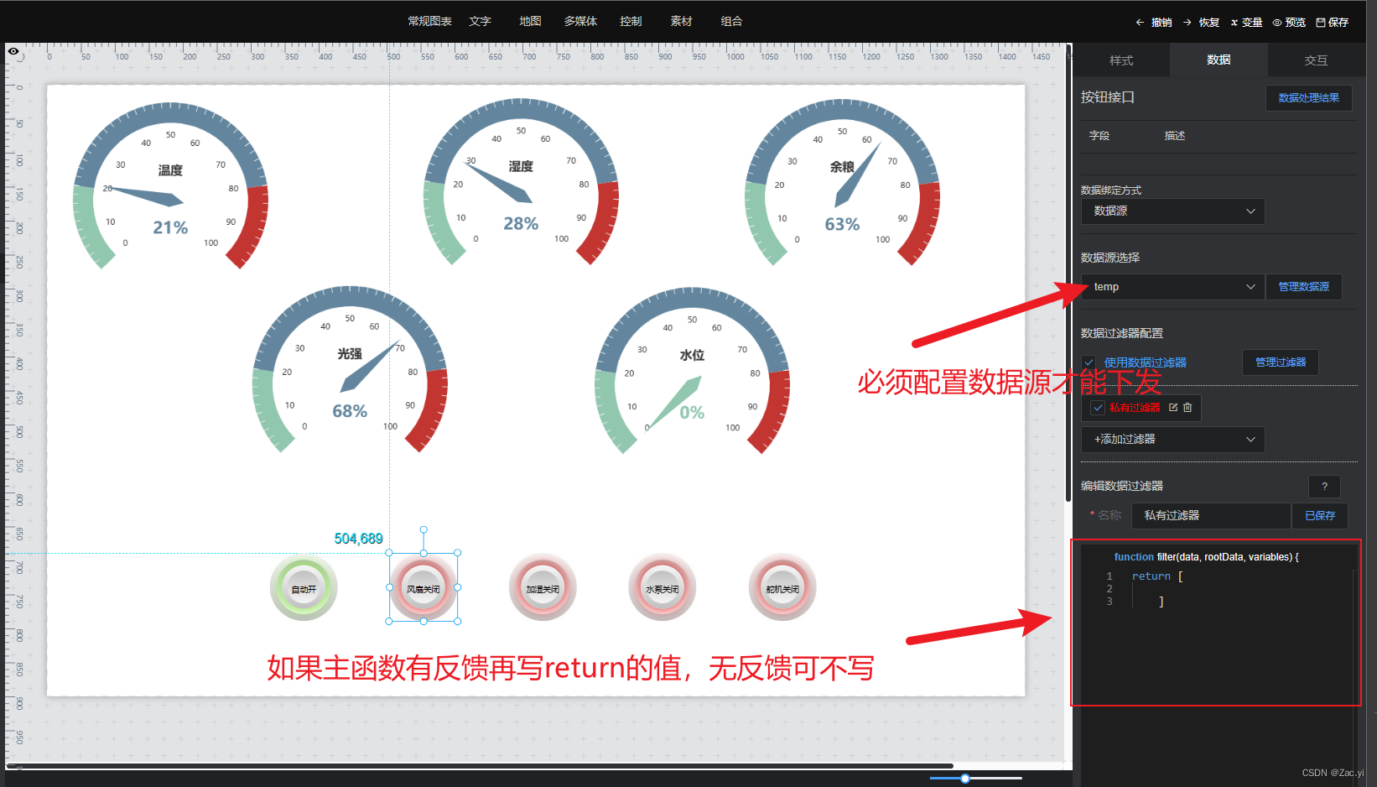Open the 素材 menu
Viewport: 1377px width, 787px height.
pos(681,21)
